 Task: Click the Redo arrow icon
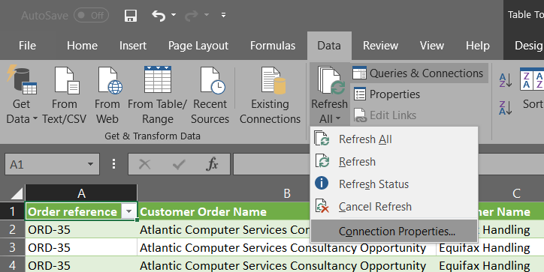[x=192, y=16]
